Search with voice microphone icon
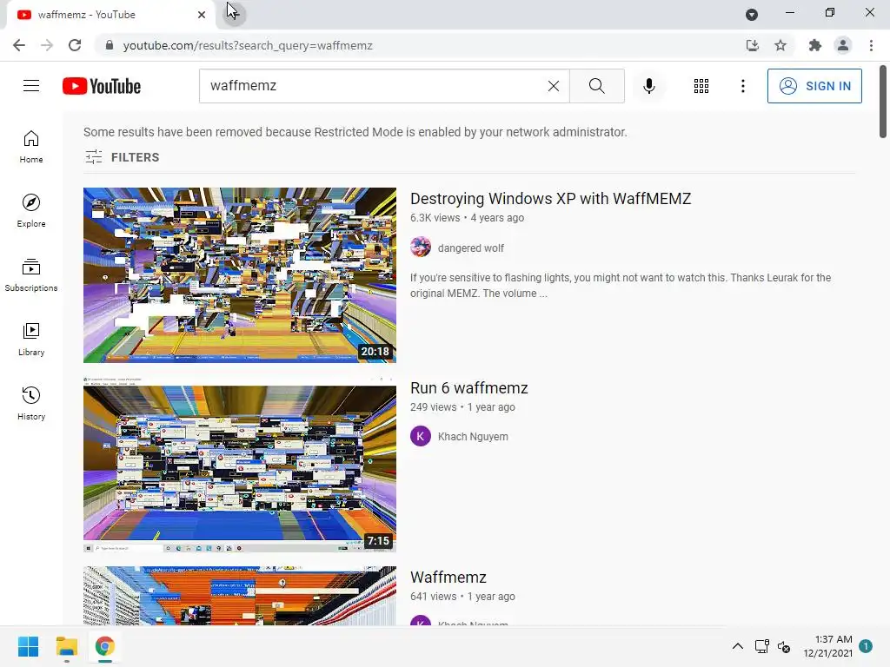The width and height of the screenshot is (890, 667). click(649, 86)
